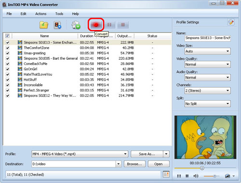Open the Actions menu
This screenshot has width=241, height=183.
point(41,14)
